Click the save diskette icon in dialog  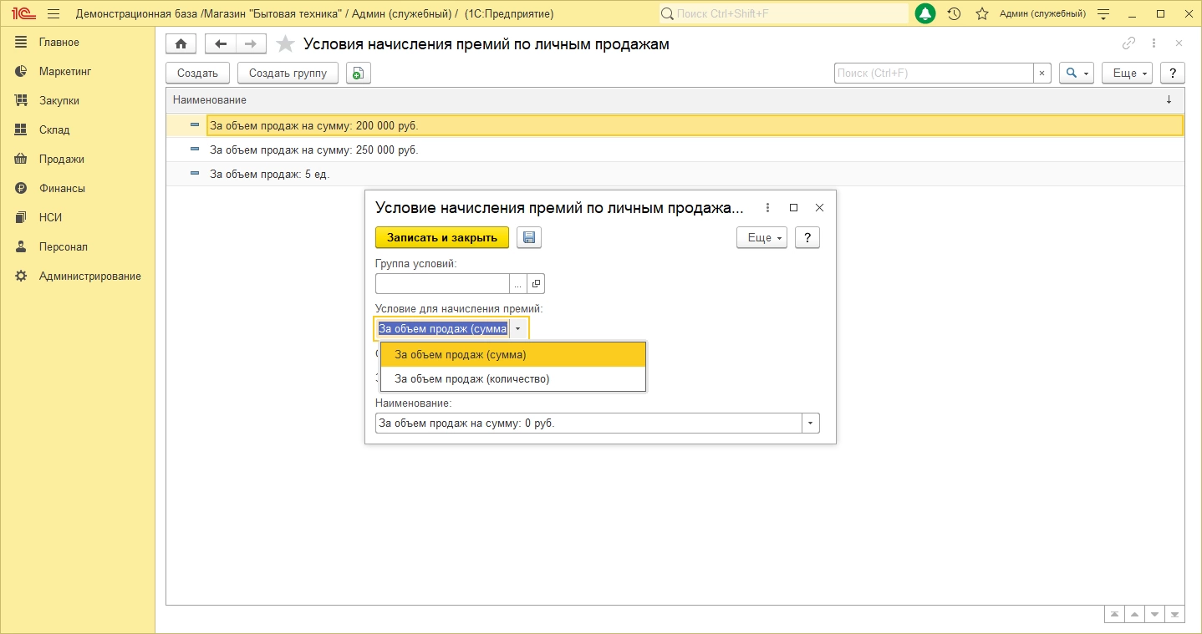coord(529,238)
